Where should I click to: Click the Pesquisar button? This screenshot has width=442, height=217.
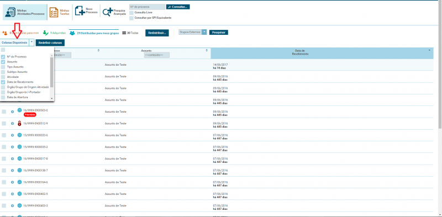coord(218,33)
